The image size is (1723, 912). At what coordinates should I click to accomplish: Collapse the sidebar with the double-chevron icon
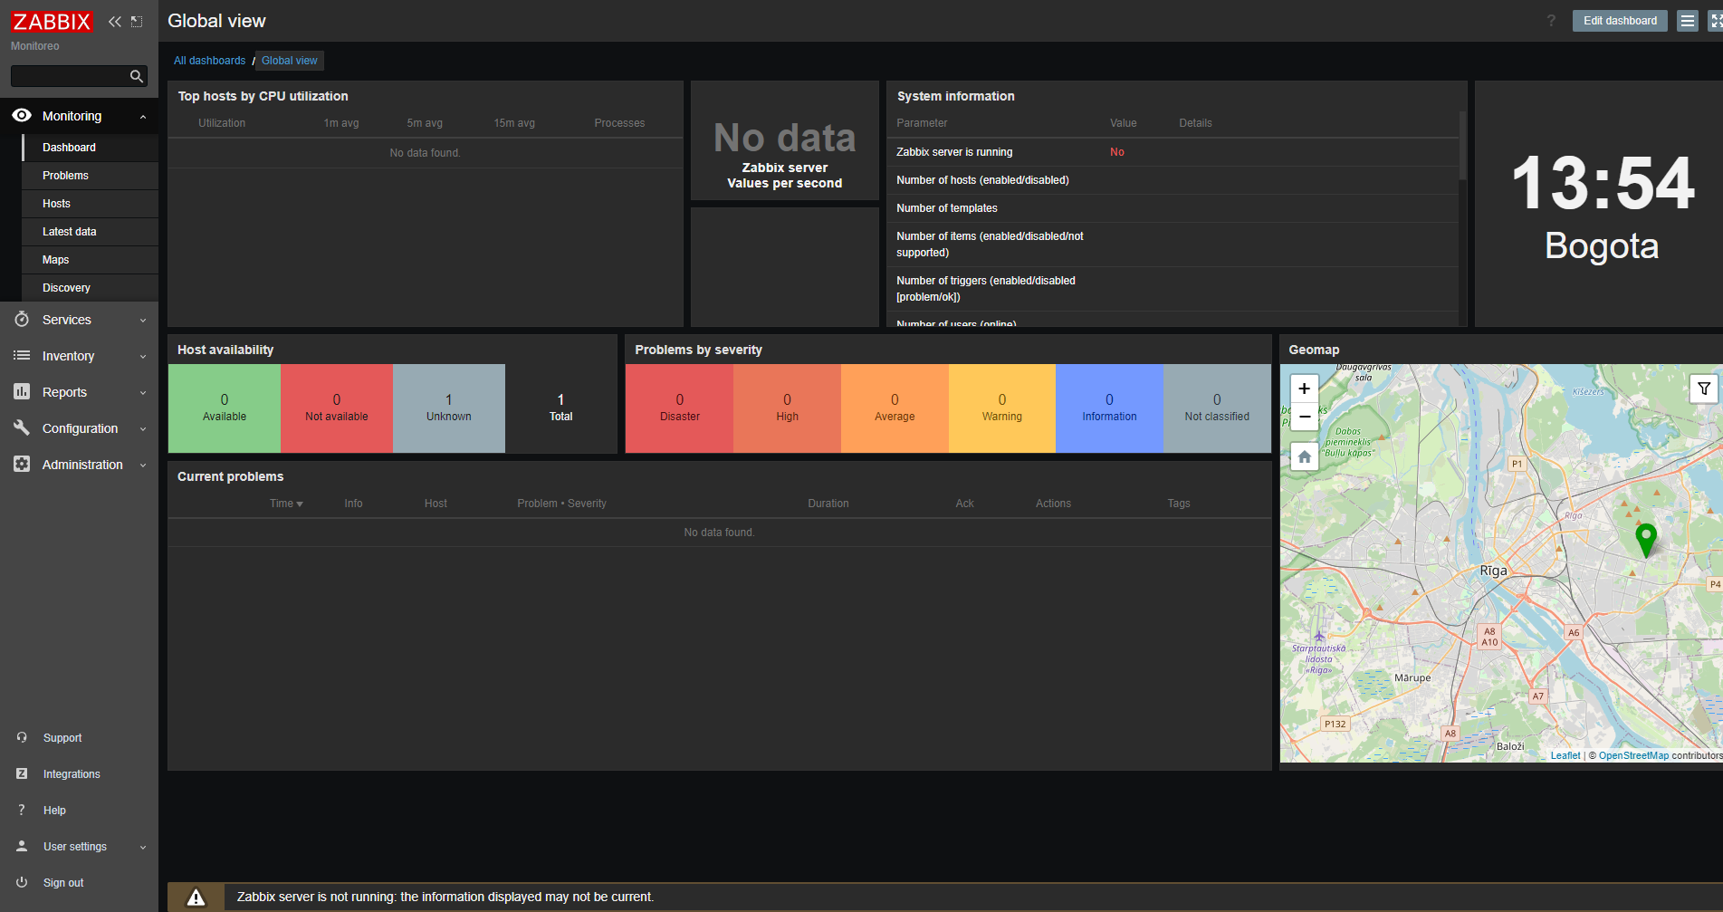click(114, 21)
